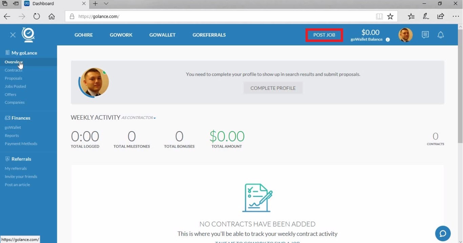
Task: Click the 0:00 TOTAL LOGGED value
Action: coord(85,136)
